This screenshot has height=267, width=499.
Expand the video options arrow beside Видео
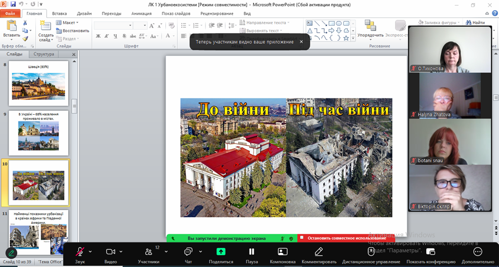coord(121,252)
